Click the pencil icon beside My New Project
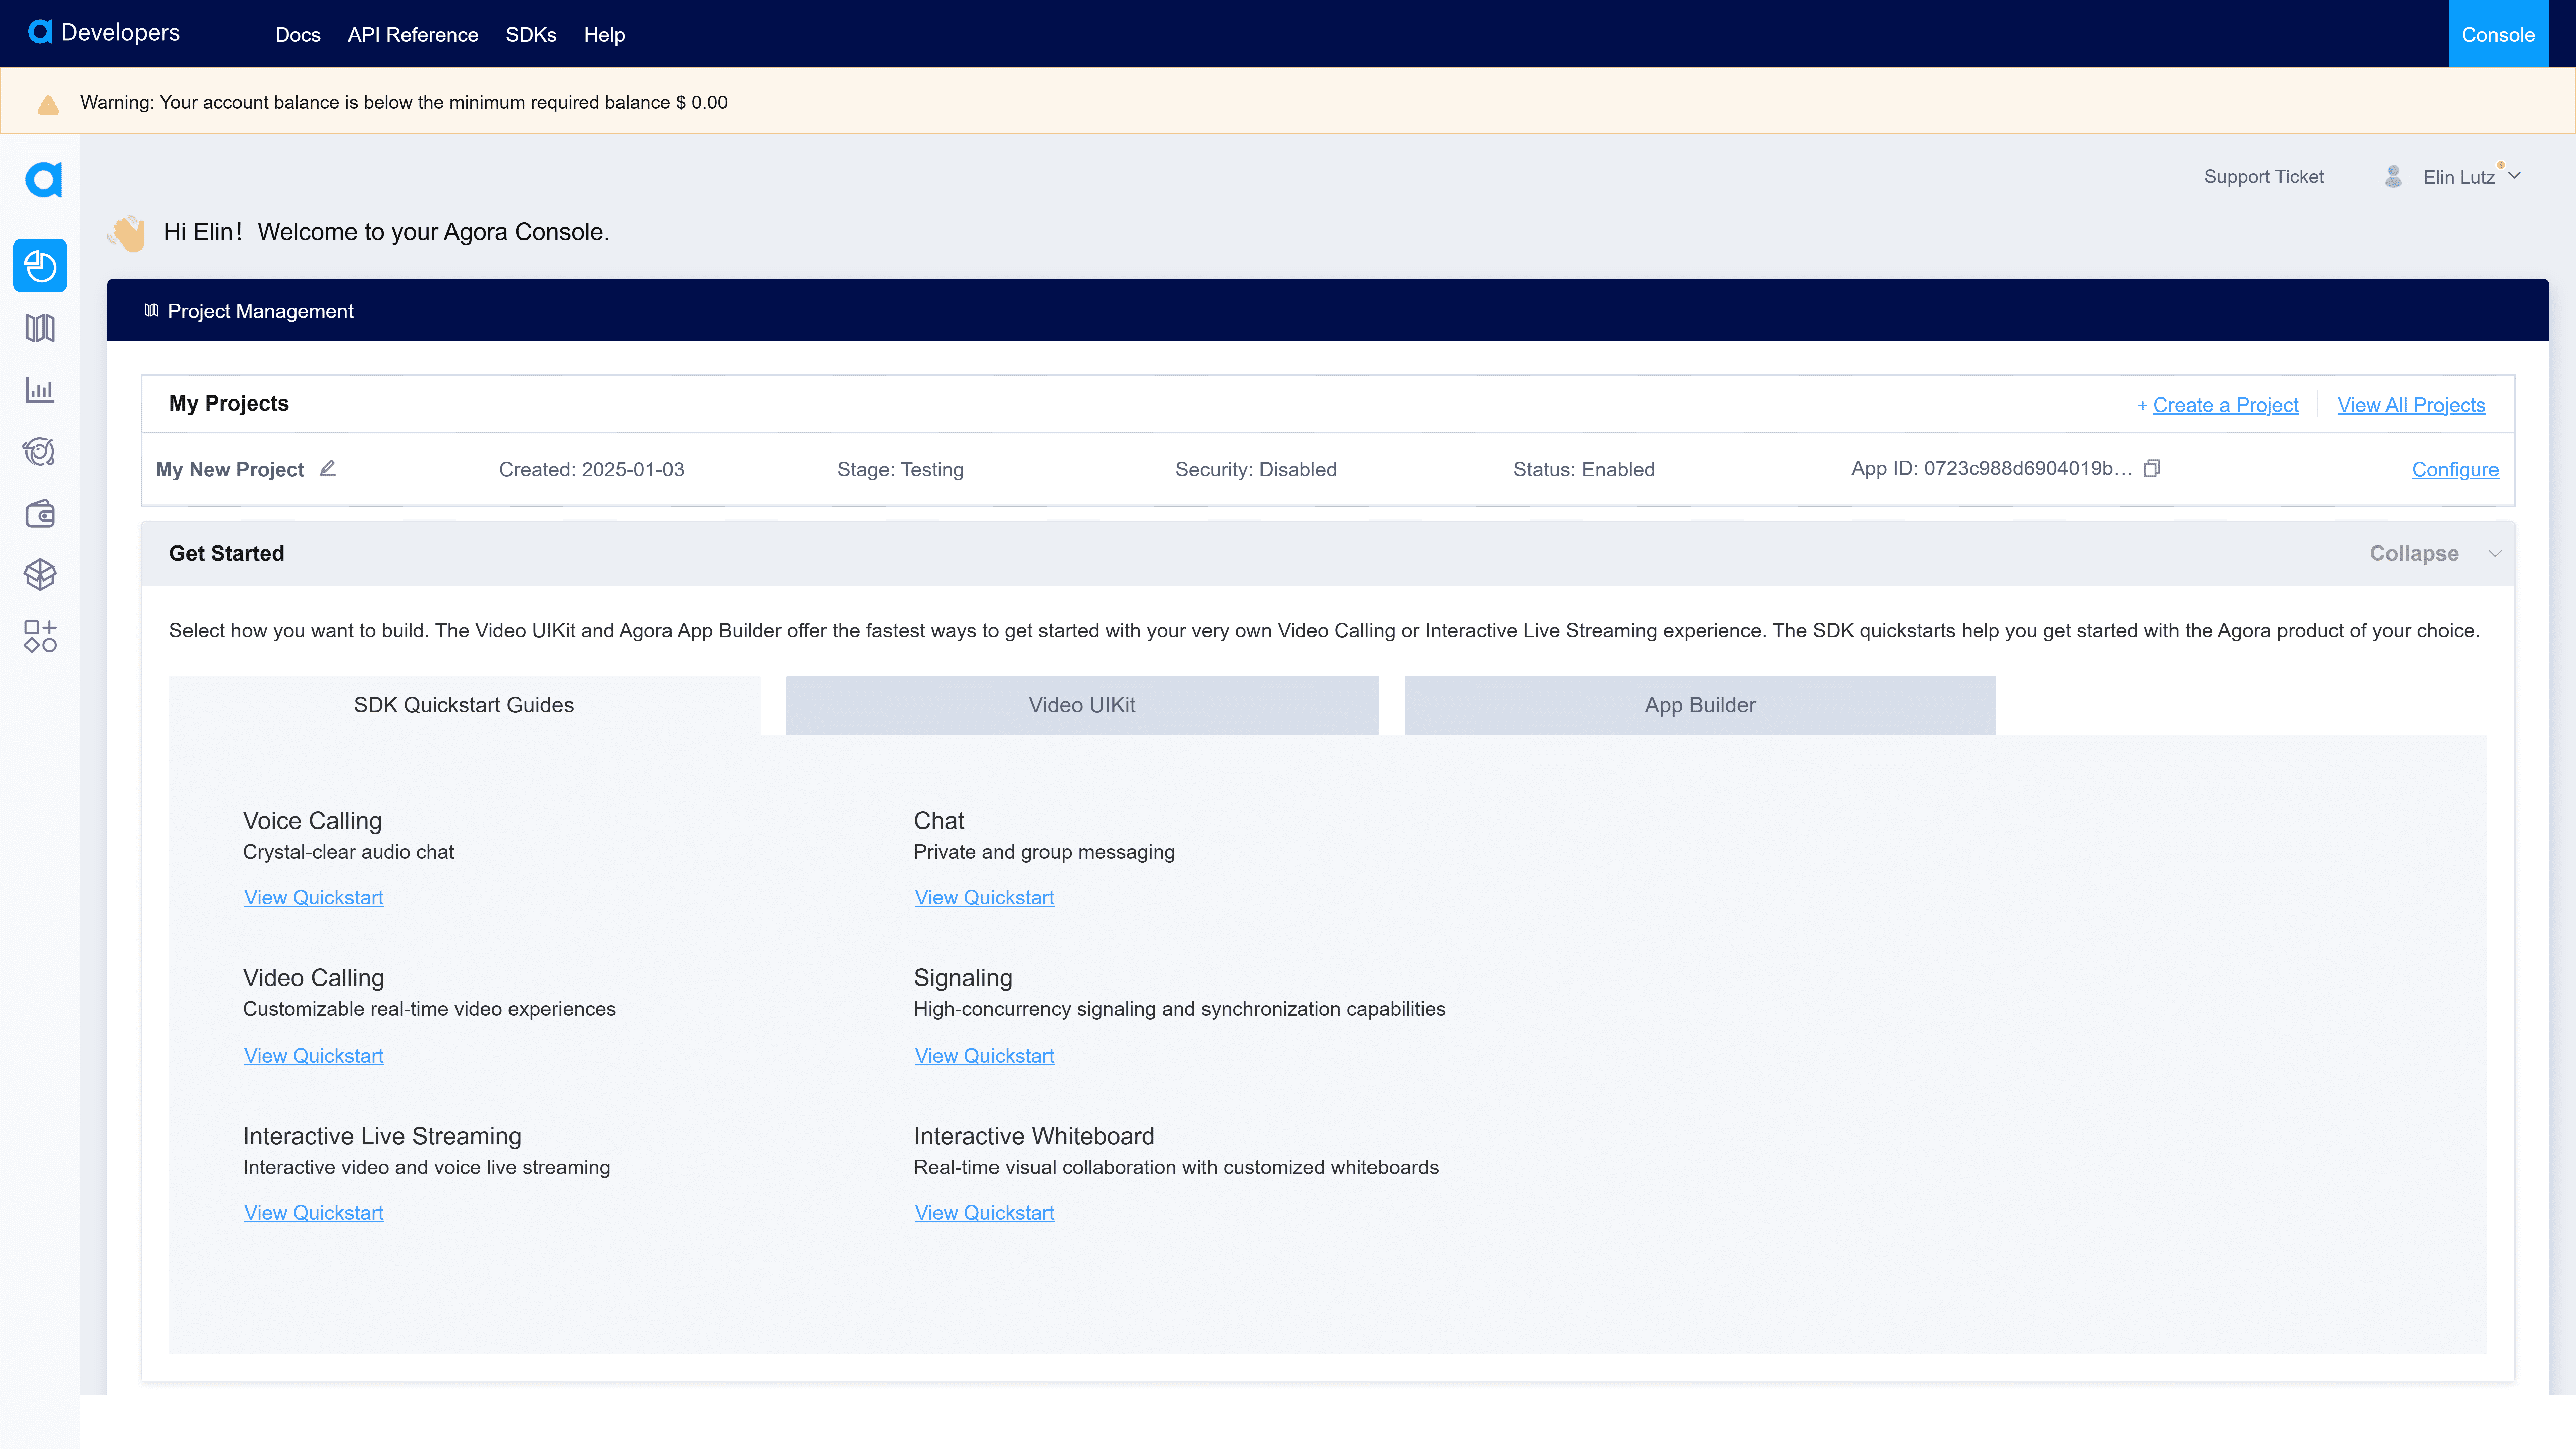This screenshot has width=2576, height=1449. [328, 468]
